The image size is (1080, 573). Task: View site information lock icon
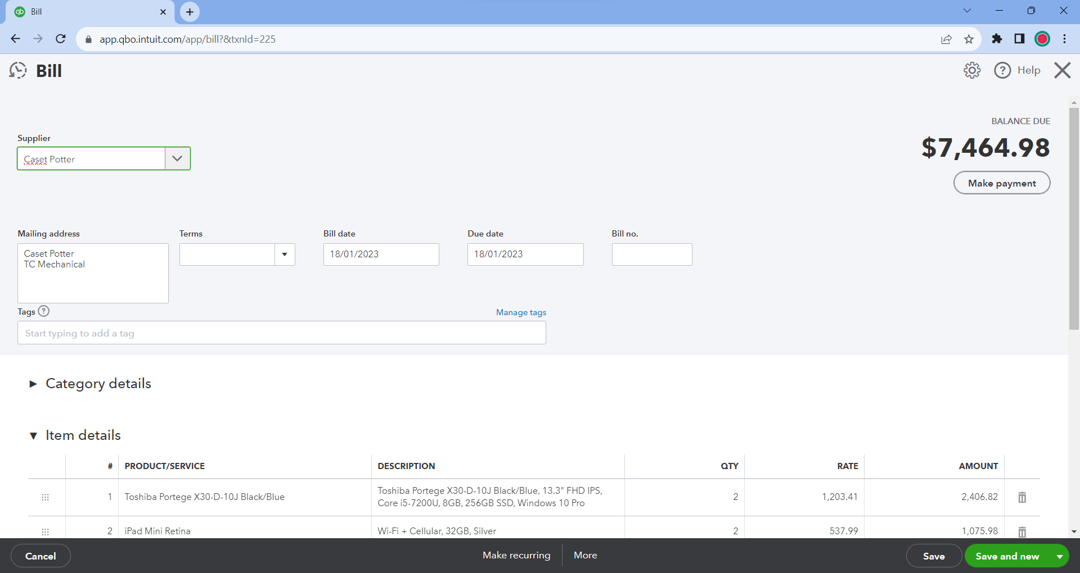click(88, 39)
